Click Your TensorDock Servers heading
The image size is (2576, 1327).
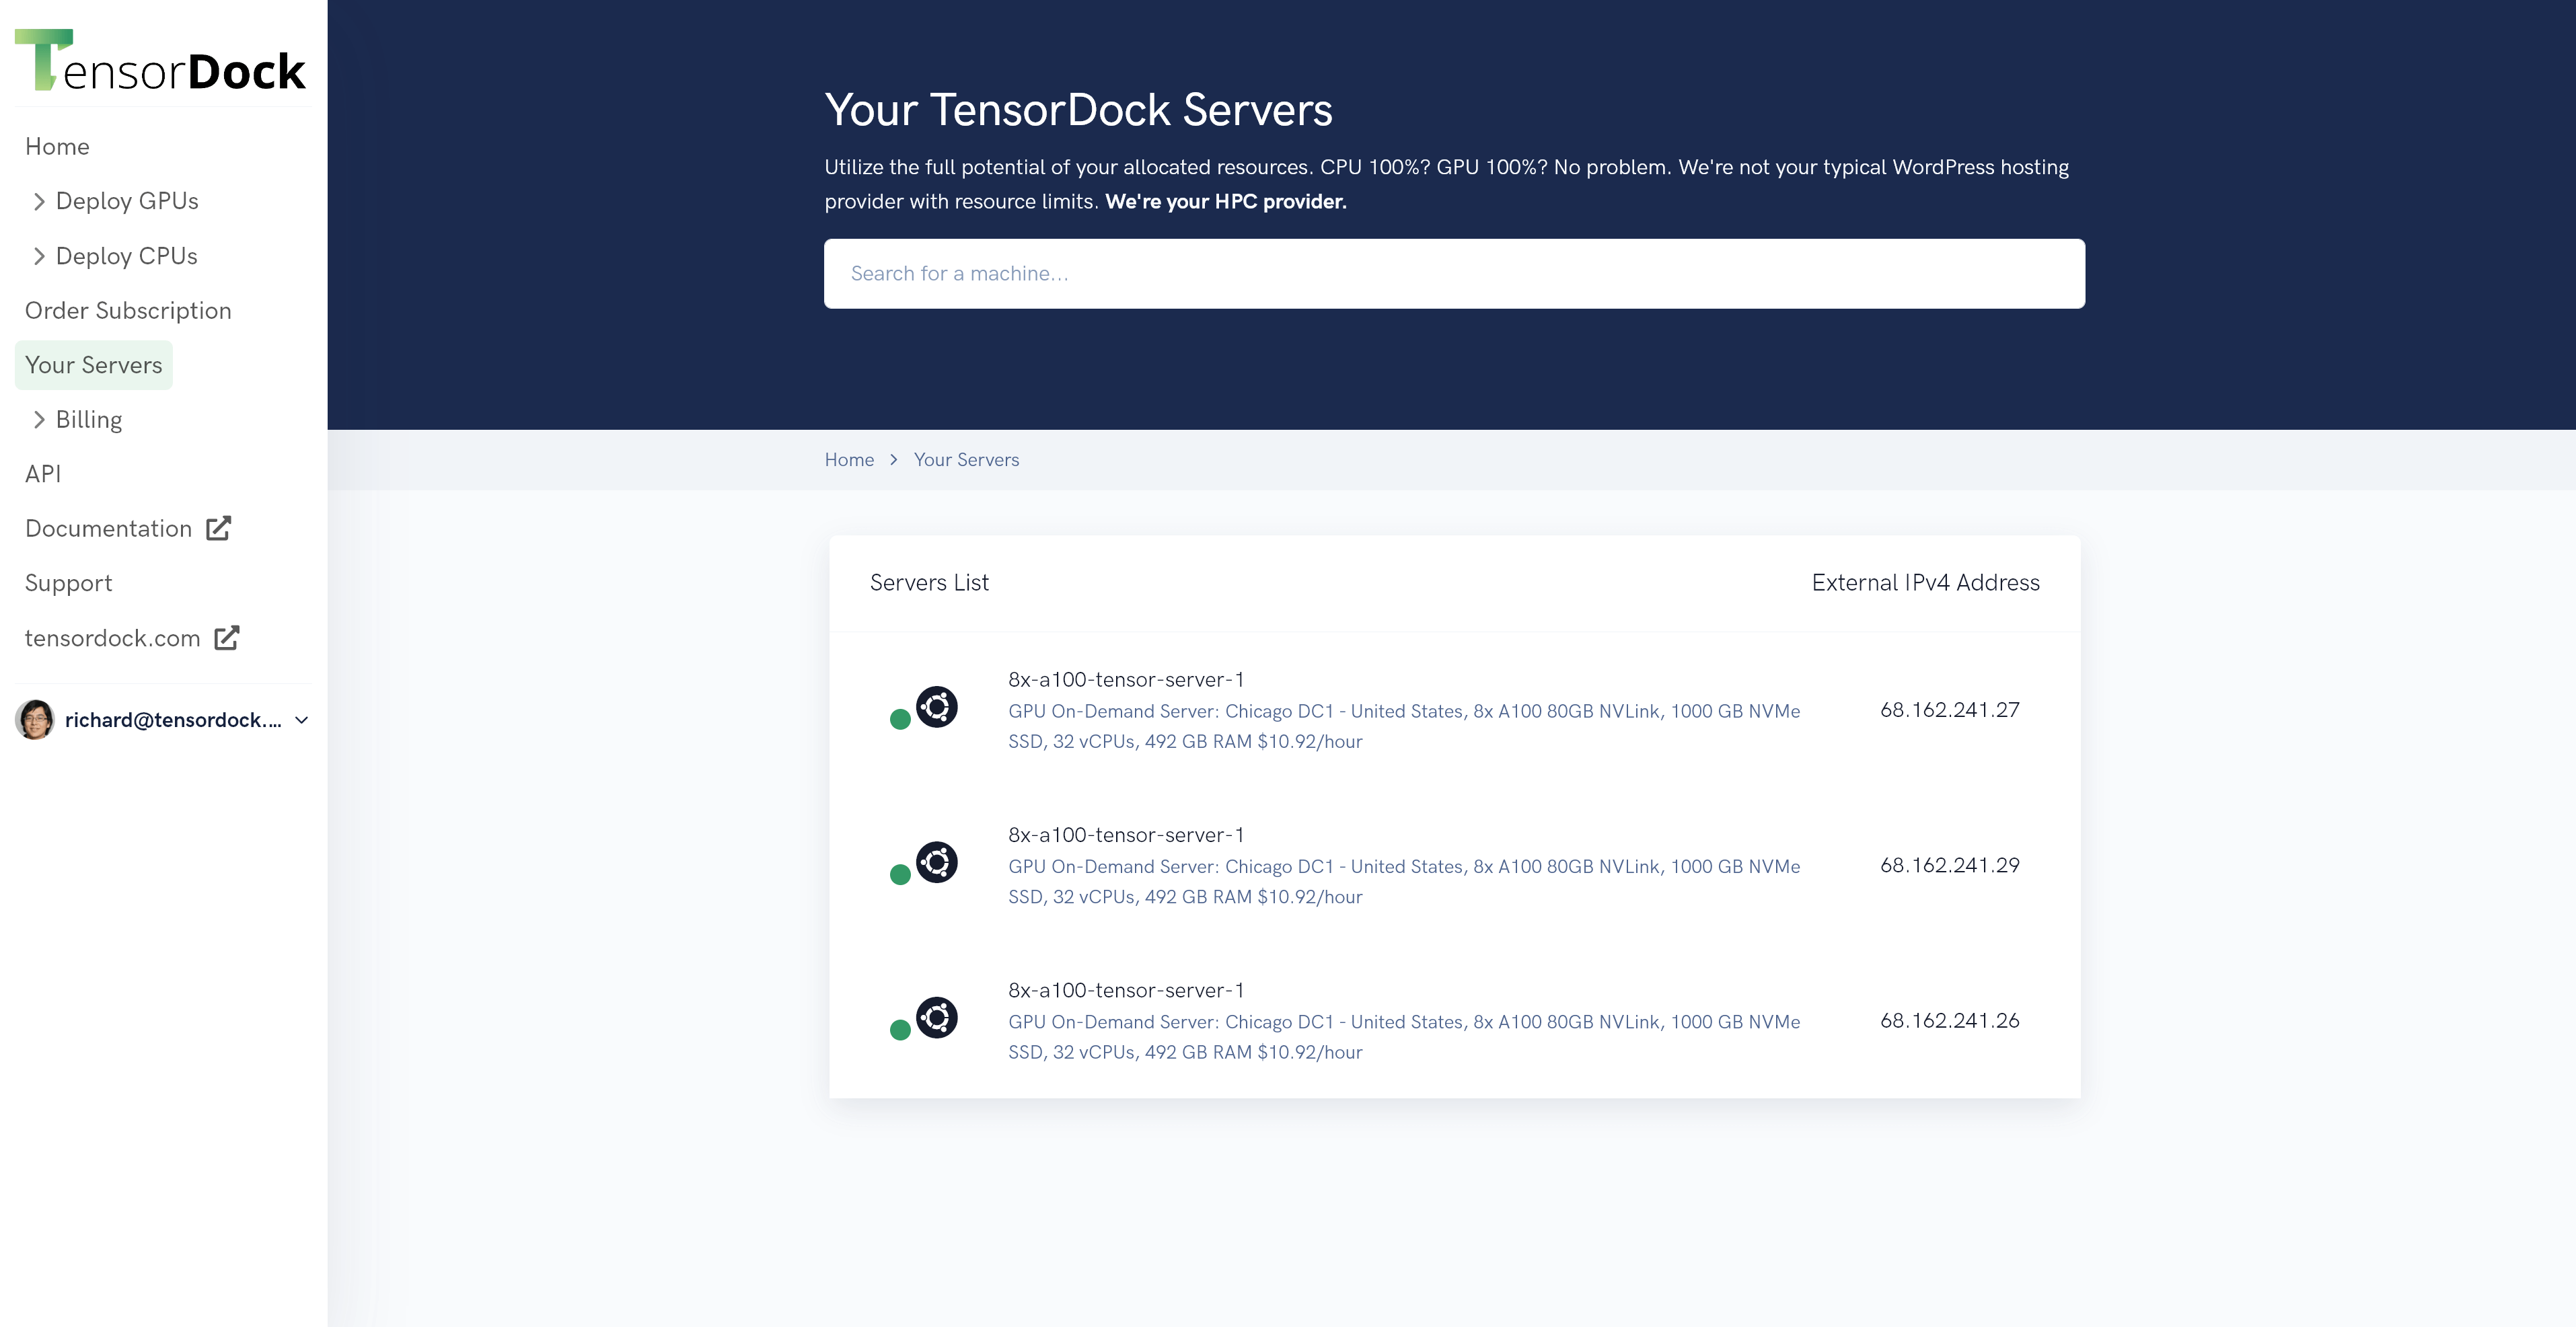click(1078, 110)
